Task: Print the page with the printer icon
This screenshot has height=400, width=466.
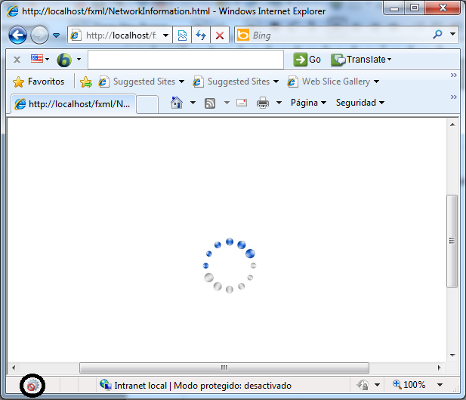Action: click(263, 103)
